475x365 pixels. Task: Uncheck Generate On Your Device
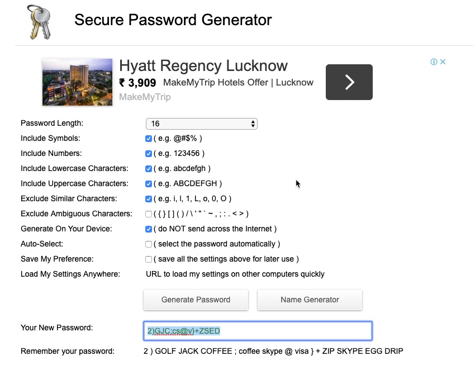(149, 229)
